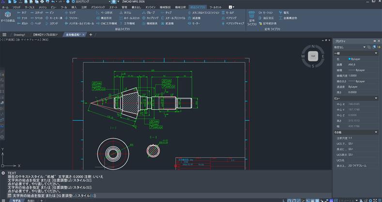Switch to the Drawing1 document tab
The width and height of the screenshot is (382, 202).
tap(19, 35)
